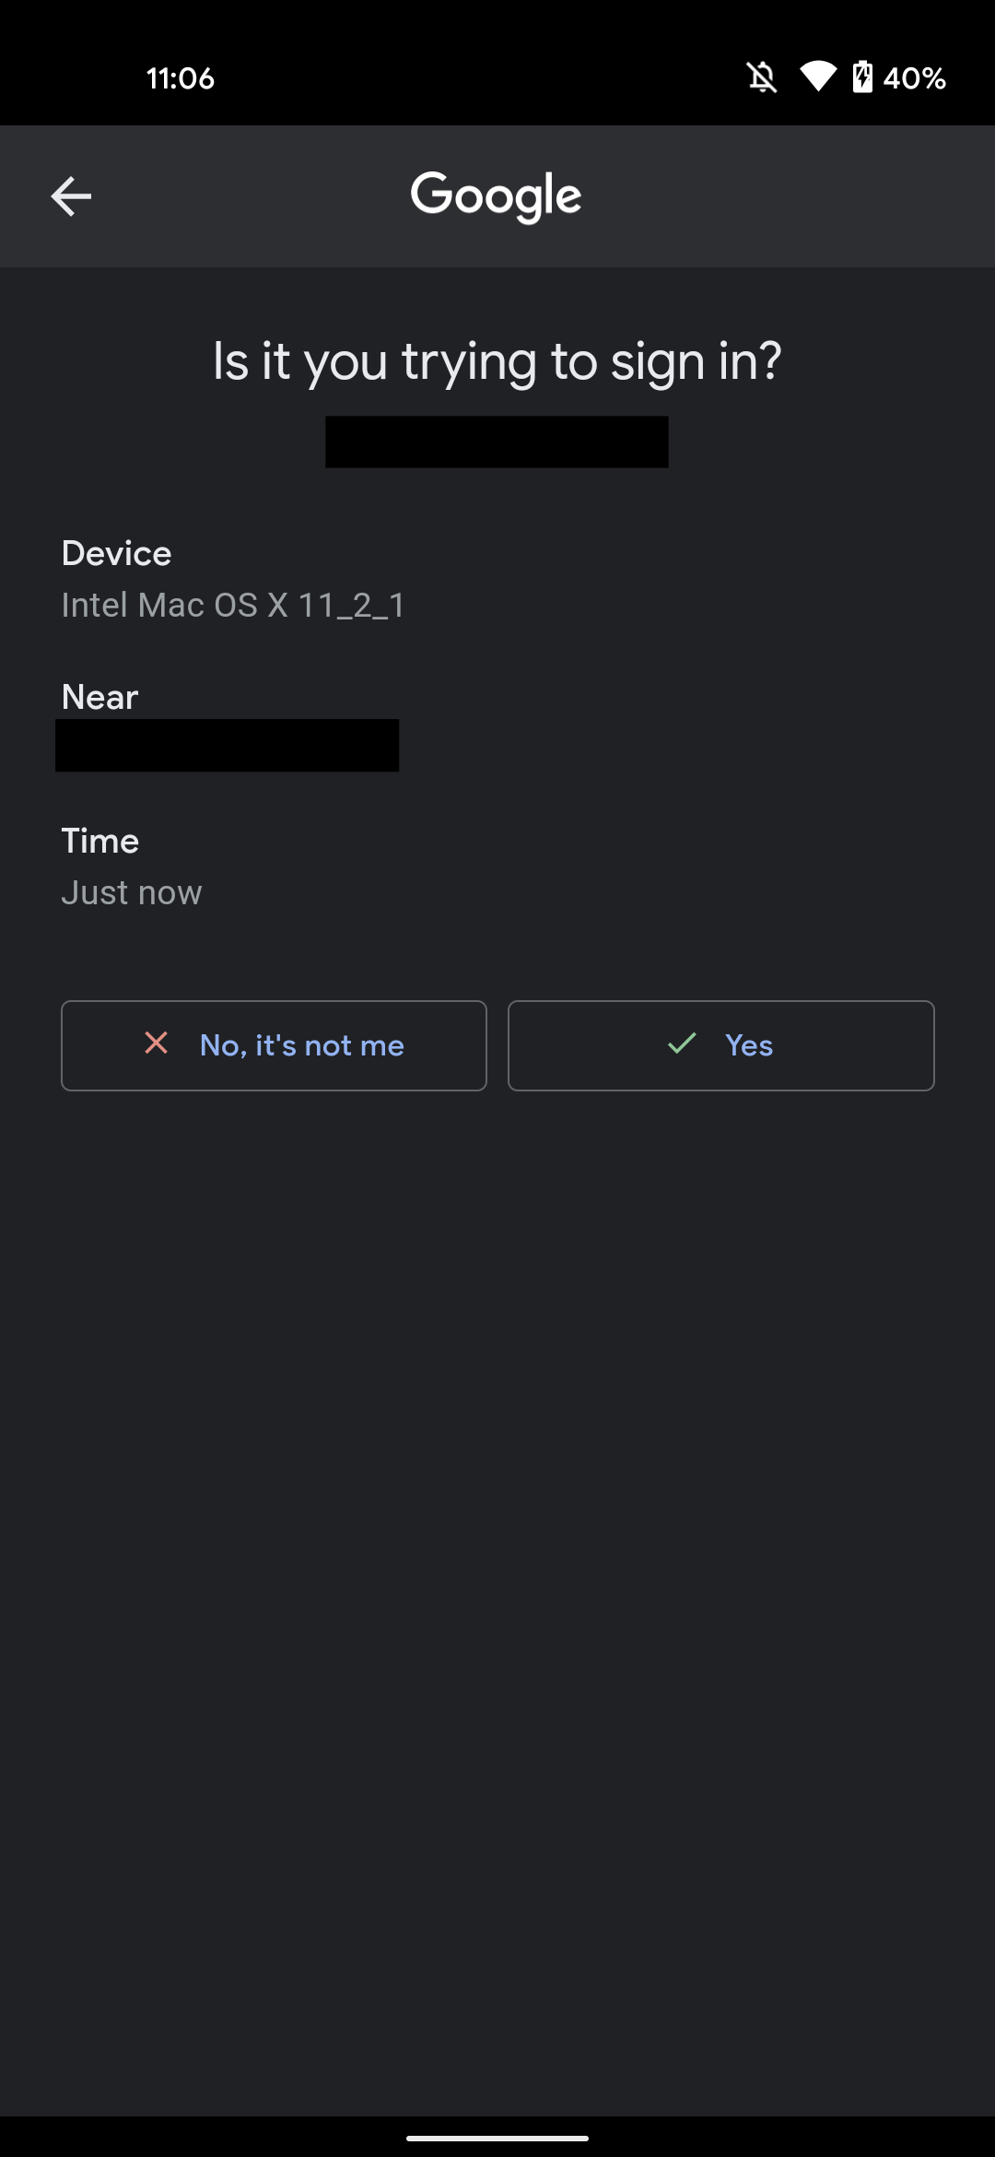Select the 'No, it's not me' option
This screenshot has height=2157, width=995.
point(274,1045)
